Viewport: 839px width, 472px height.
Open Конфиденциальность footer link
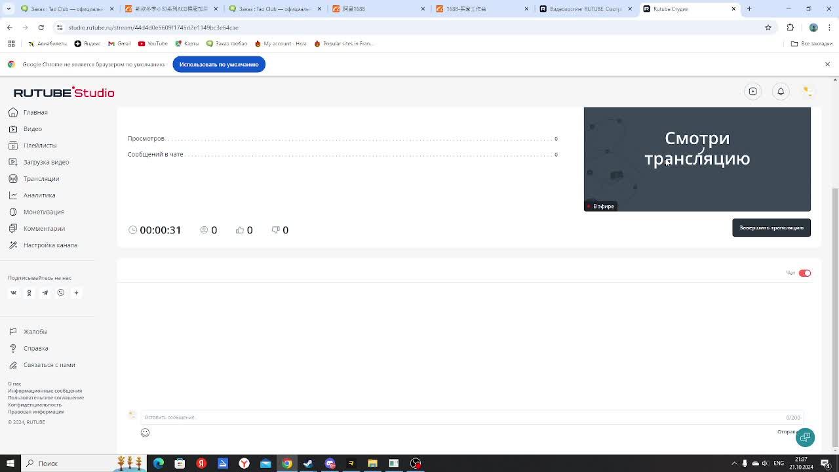coord(35,404)
